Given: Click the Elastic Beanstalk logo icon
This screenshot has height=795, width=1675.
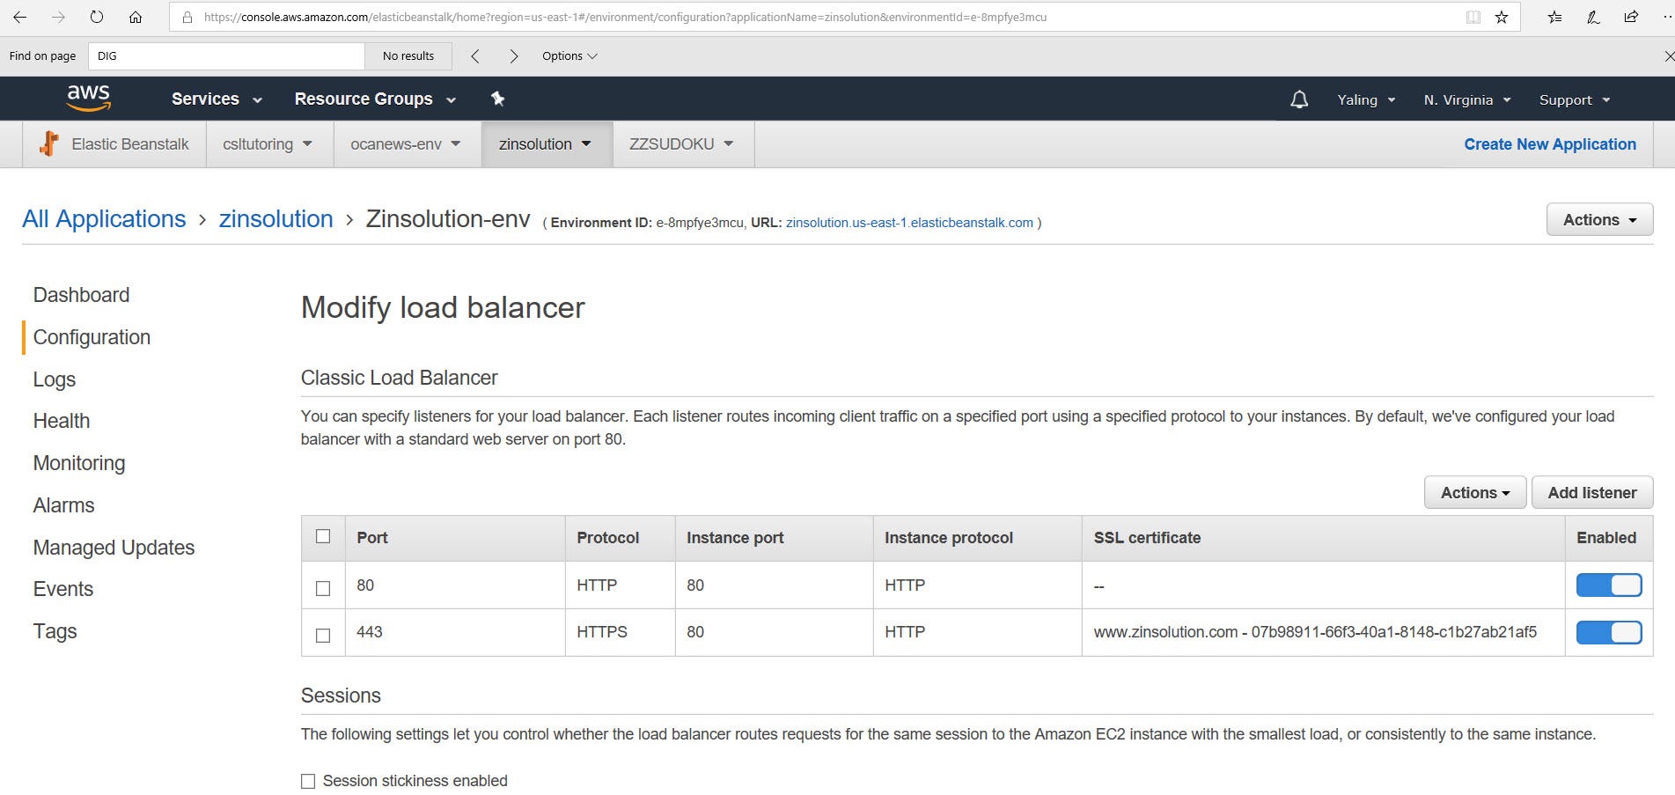Looking at the screenshot, I should pyautogui.click(x=49, y=144).
